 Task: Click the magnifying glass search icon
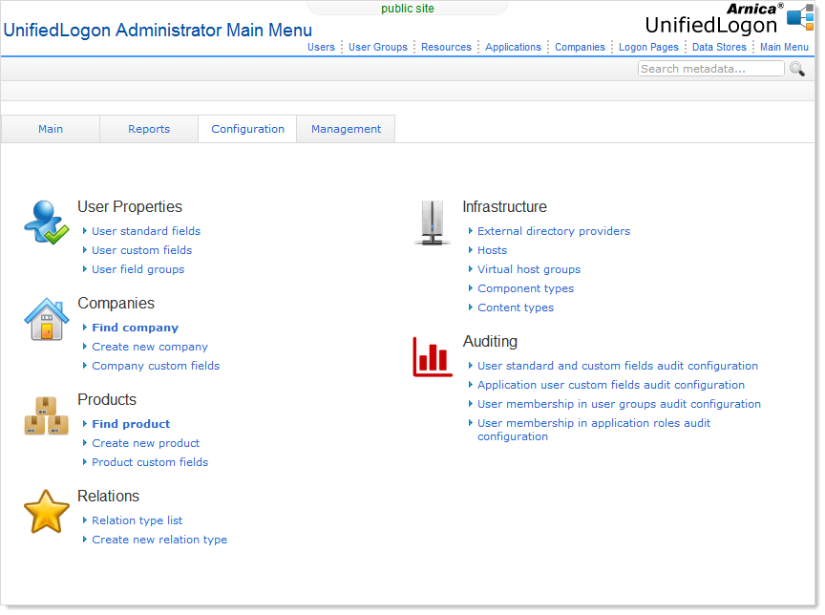coord(797,69)
